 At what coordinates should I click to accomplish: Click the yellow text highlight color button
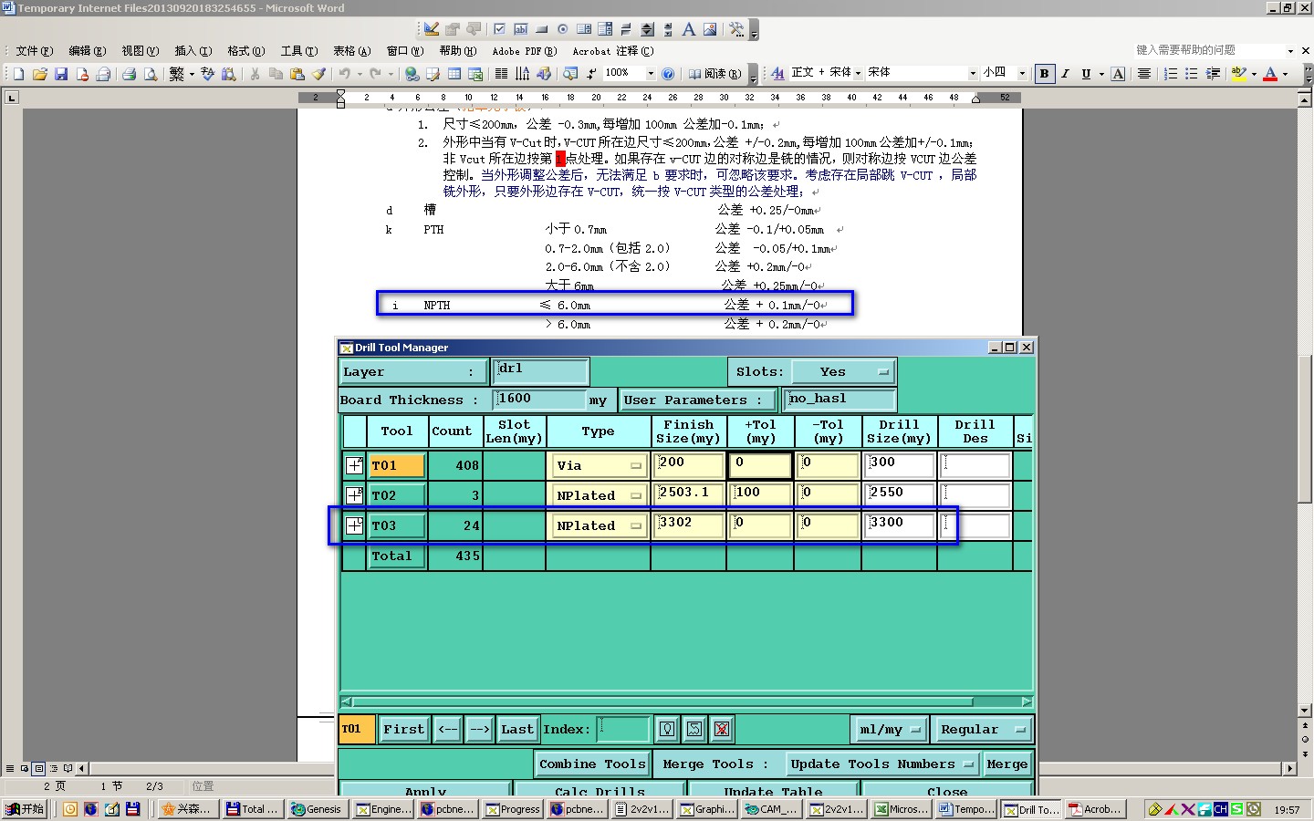point(1238,74)
